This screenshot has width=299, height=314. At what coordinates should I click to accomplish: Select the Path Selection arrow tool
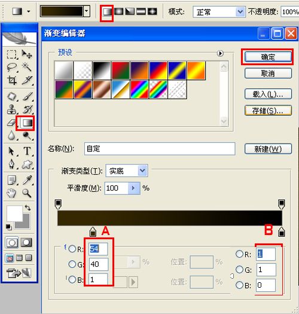[x=11, y=151]
